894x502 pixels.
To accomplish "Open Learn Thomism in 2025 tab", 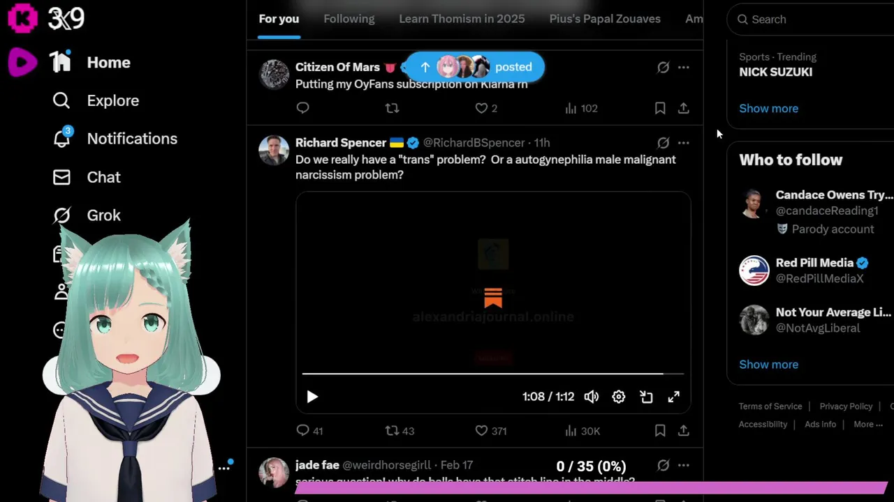I will coord(462,20).
